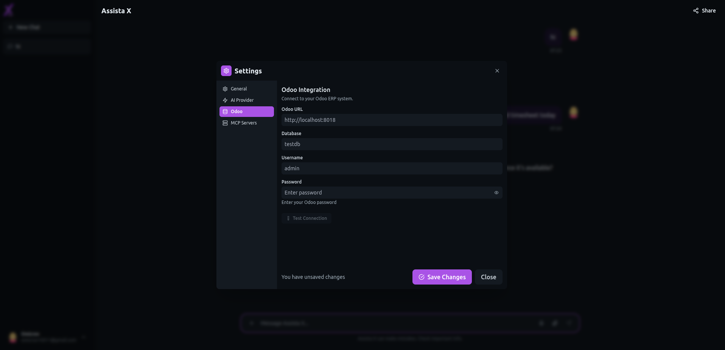The height and width of the screenshot is (350, 725).
Task: Click the Close button at dialog bottom
Action: click(x=489, y=277)
